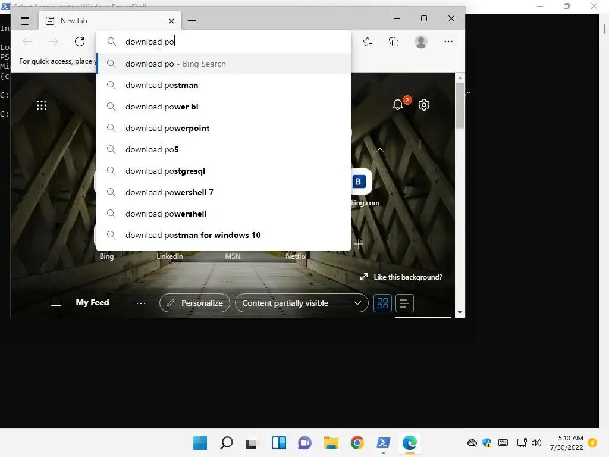Refresh the page in Edge
This screenshot has height=457, width=609.
80,42
